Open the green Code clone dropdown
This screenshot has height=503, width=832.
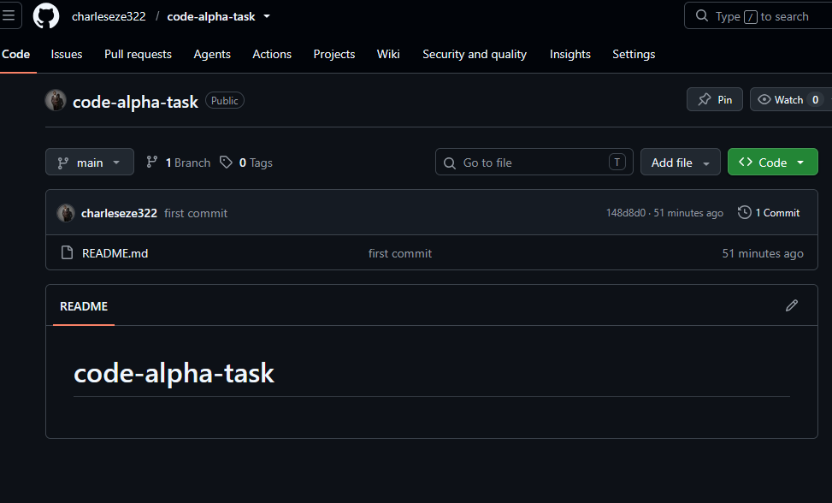[x=773, y=162]
